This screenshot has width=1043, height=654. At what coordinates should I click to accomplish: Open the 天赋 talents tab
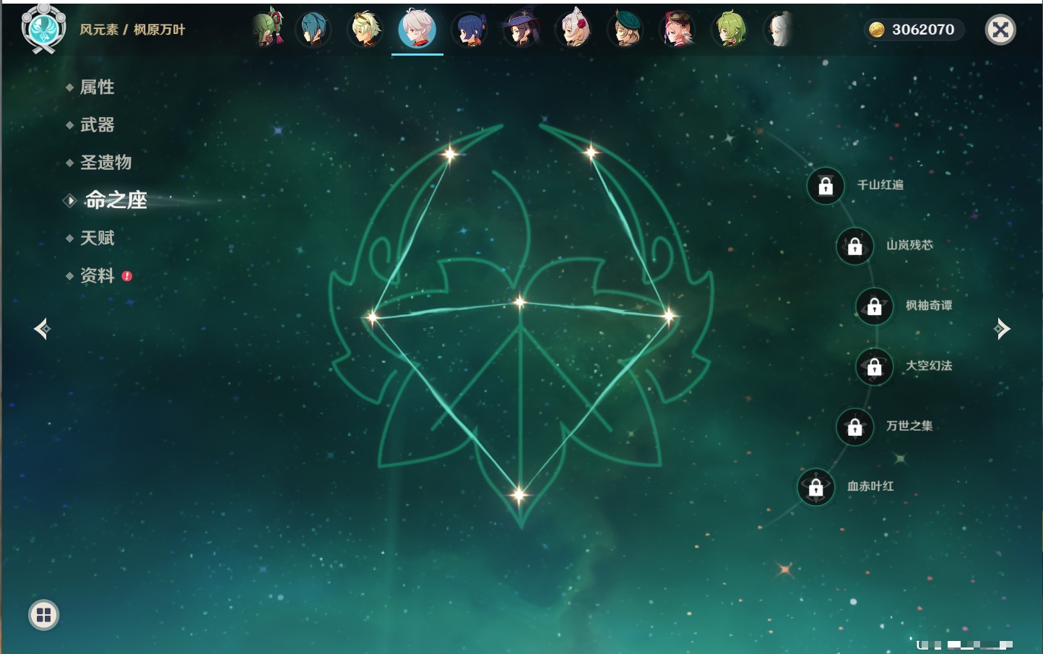pos(97,238)
